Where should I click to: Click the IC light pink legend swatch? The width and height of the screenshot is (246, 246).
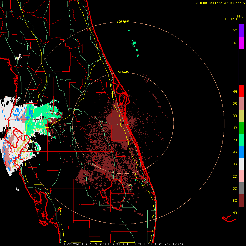241,176
